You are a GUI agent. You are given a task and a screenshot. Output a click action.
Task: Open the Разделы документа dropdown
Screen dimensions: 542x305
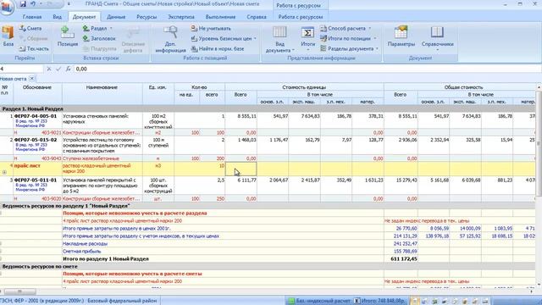click(377, 49)
